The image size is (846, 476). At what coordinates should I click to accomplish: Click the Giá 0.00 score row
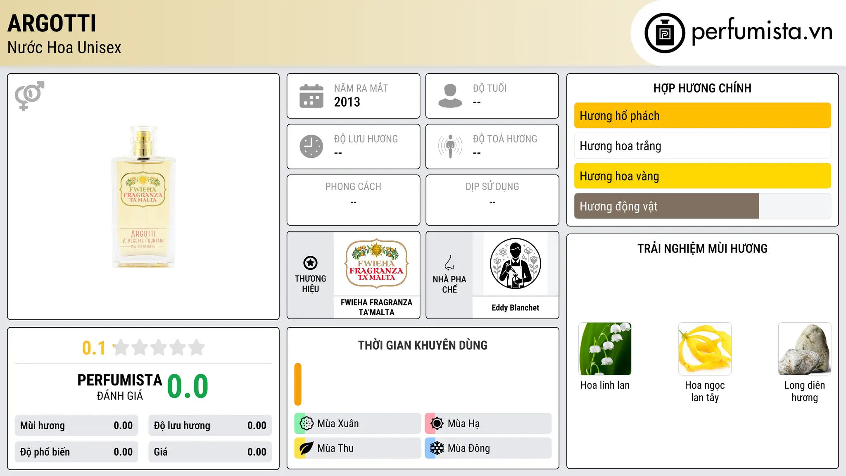[210, 452]
